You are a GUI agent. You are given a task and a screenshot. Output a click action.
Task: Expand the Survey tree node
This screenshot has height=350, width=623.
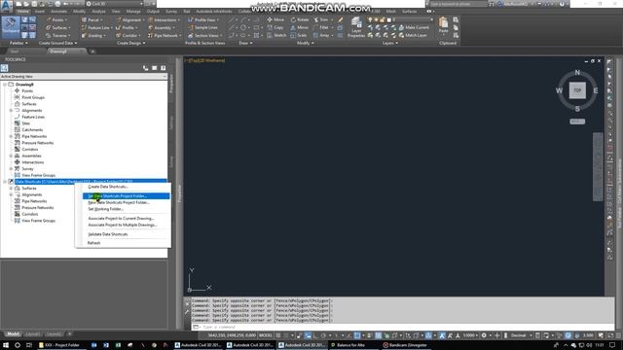(x=11, y=168)
